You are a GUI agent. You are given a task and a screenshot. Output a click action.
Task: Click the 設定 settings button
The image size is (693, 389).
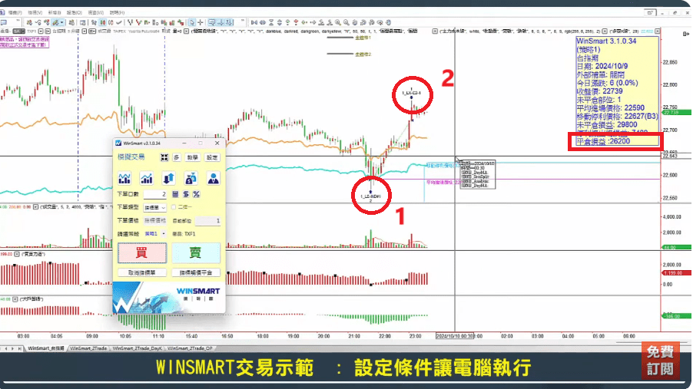(x=212, y=157)
